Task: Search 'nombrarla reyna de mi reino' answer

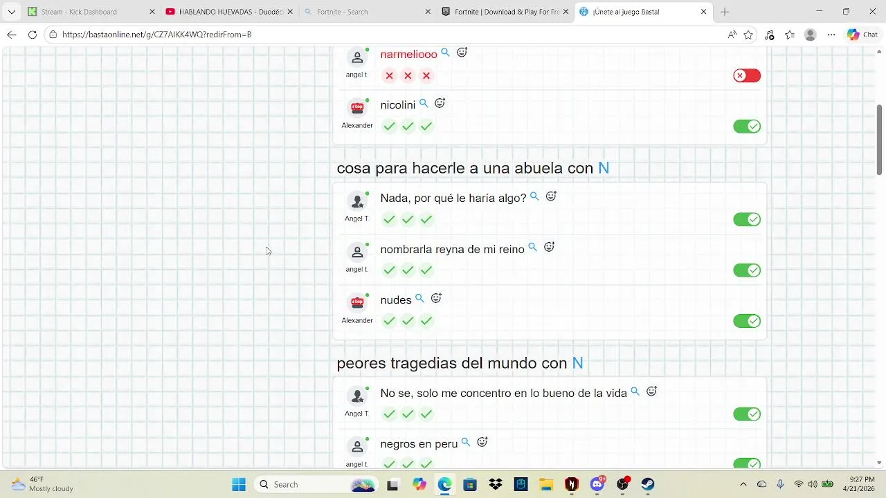Action: pos(532,248)
